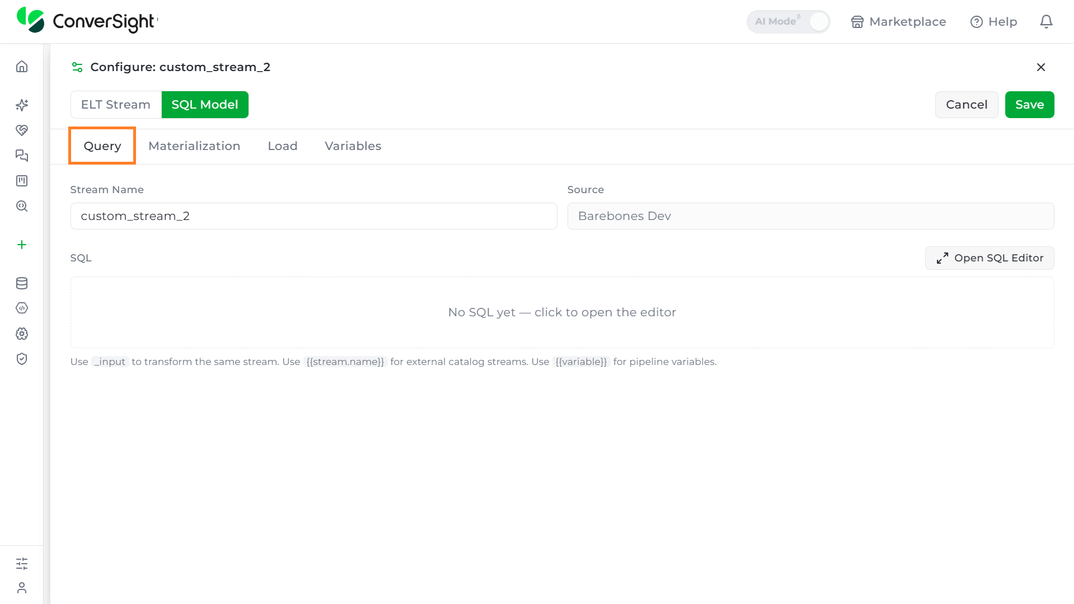Open the heart-tag icon in sidebar
This screenshot has height=604, width=1074.
[x=22, y=130]
